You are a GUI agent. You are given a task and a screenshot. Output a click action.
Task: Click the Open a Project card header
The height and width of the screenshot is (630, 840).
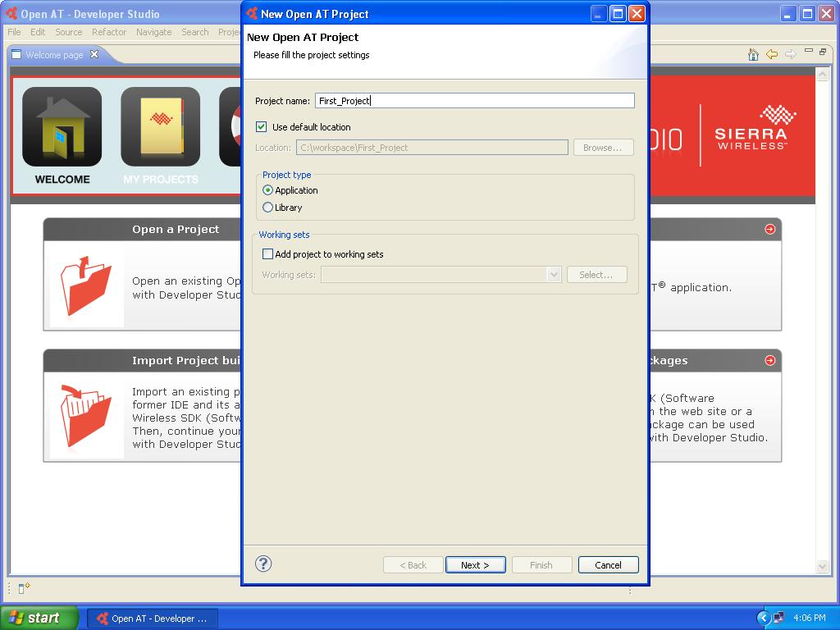tap(142, 230)
